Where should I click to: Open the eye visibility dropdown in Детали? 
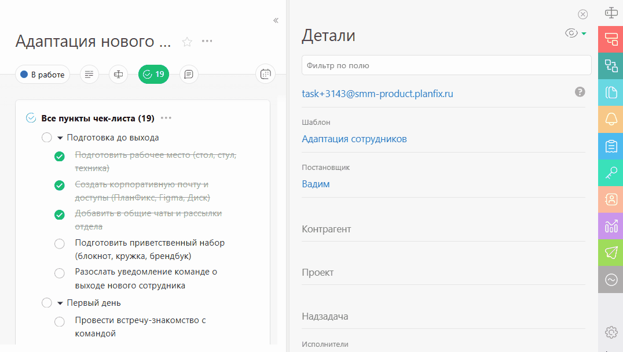point(576,34)
